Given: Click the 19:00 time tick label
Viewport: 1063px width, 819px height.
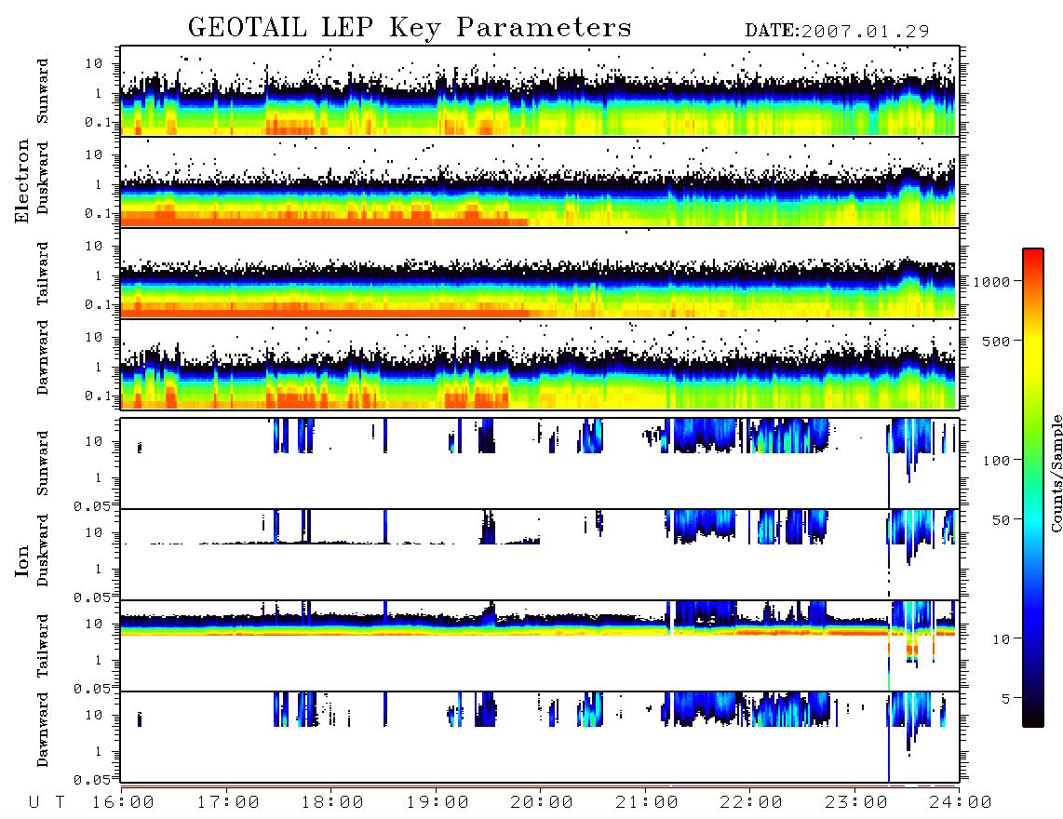Looking at the screenshot, I should point(437,802).
